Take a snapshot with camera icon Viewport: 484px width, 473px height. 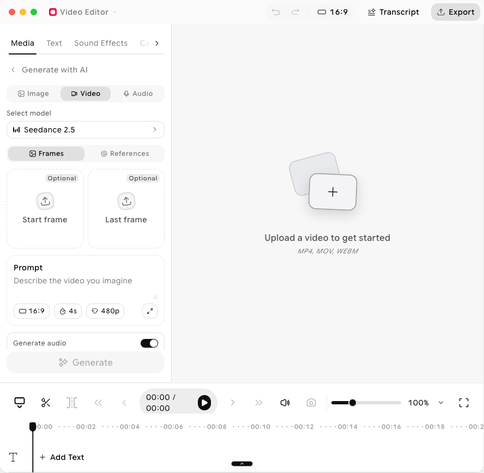(x=311, y=403)
